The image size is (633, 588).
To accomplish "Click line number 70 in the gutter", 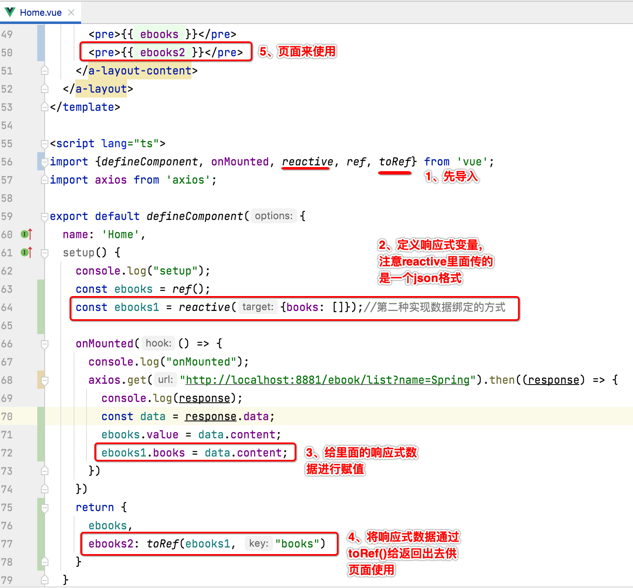I will [7, 416].
